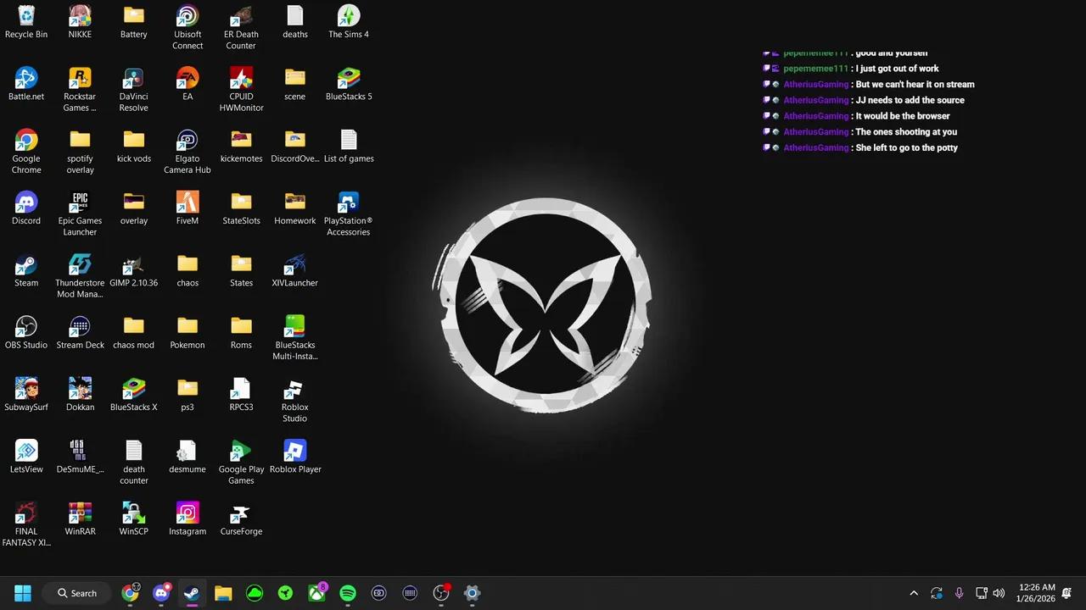Click the microphone icon in system tray
This screenshot has height=610, width=1086.
click(959, 593)
